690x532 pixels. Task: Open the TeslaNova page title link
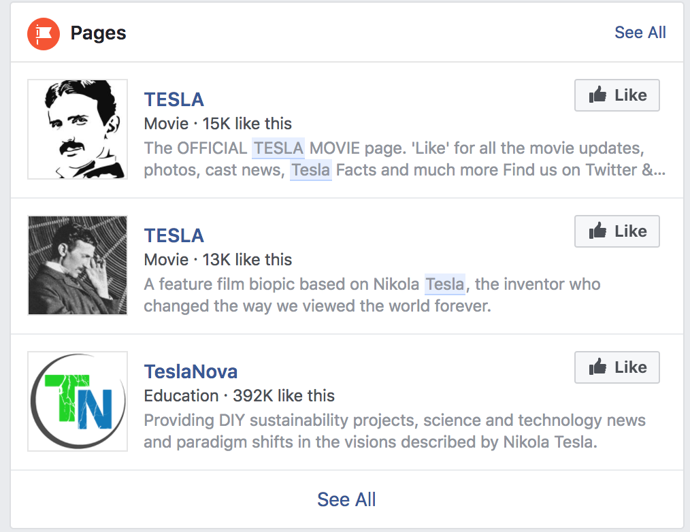(191, 371)
